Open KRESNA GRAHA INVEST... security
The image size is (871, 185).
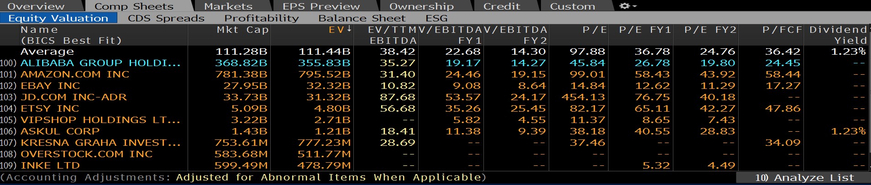(100, 143)
